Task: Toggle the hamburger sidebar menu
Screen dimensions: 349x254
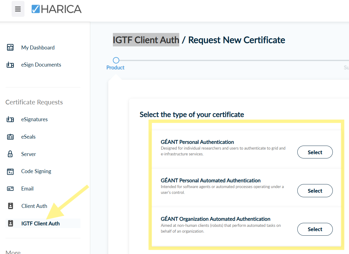Action: pyautogui.click(x=18, y=9)
